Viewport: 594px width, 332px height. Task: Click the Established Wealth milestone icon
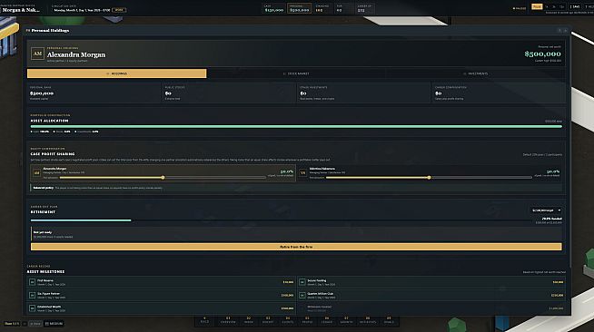32,308
